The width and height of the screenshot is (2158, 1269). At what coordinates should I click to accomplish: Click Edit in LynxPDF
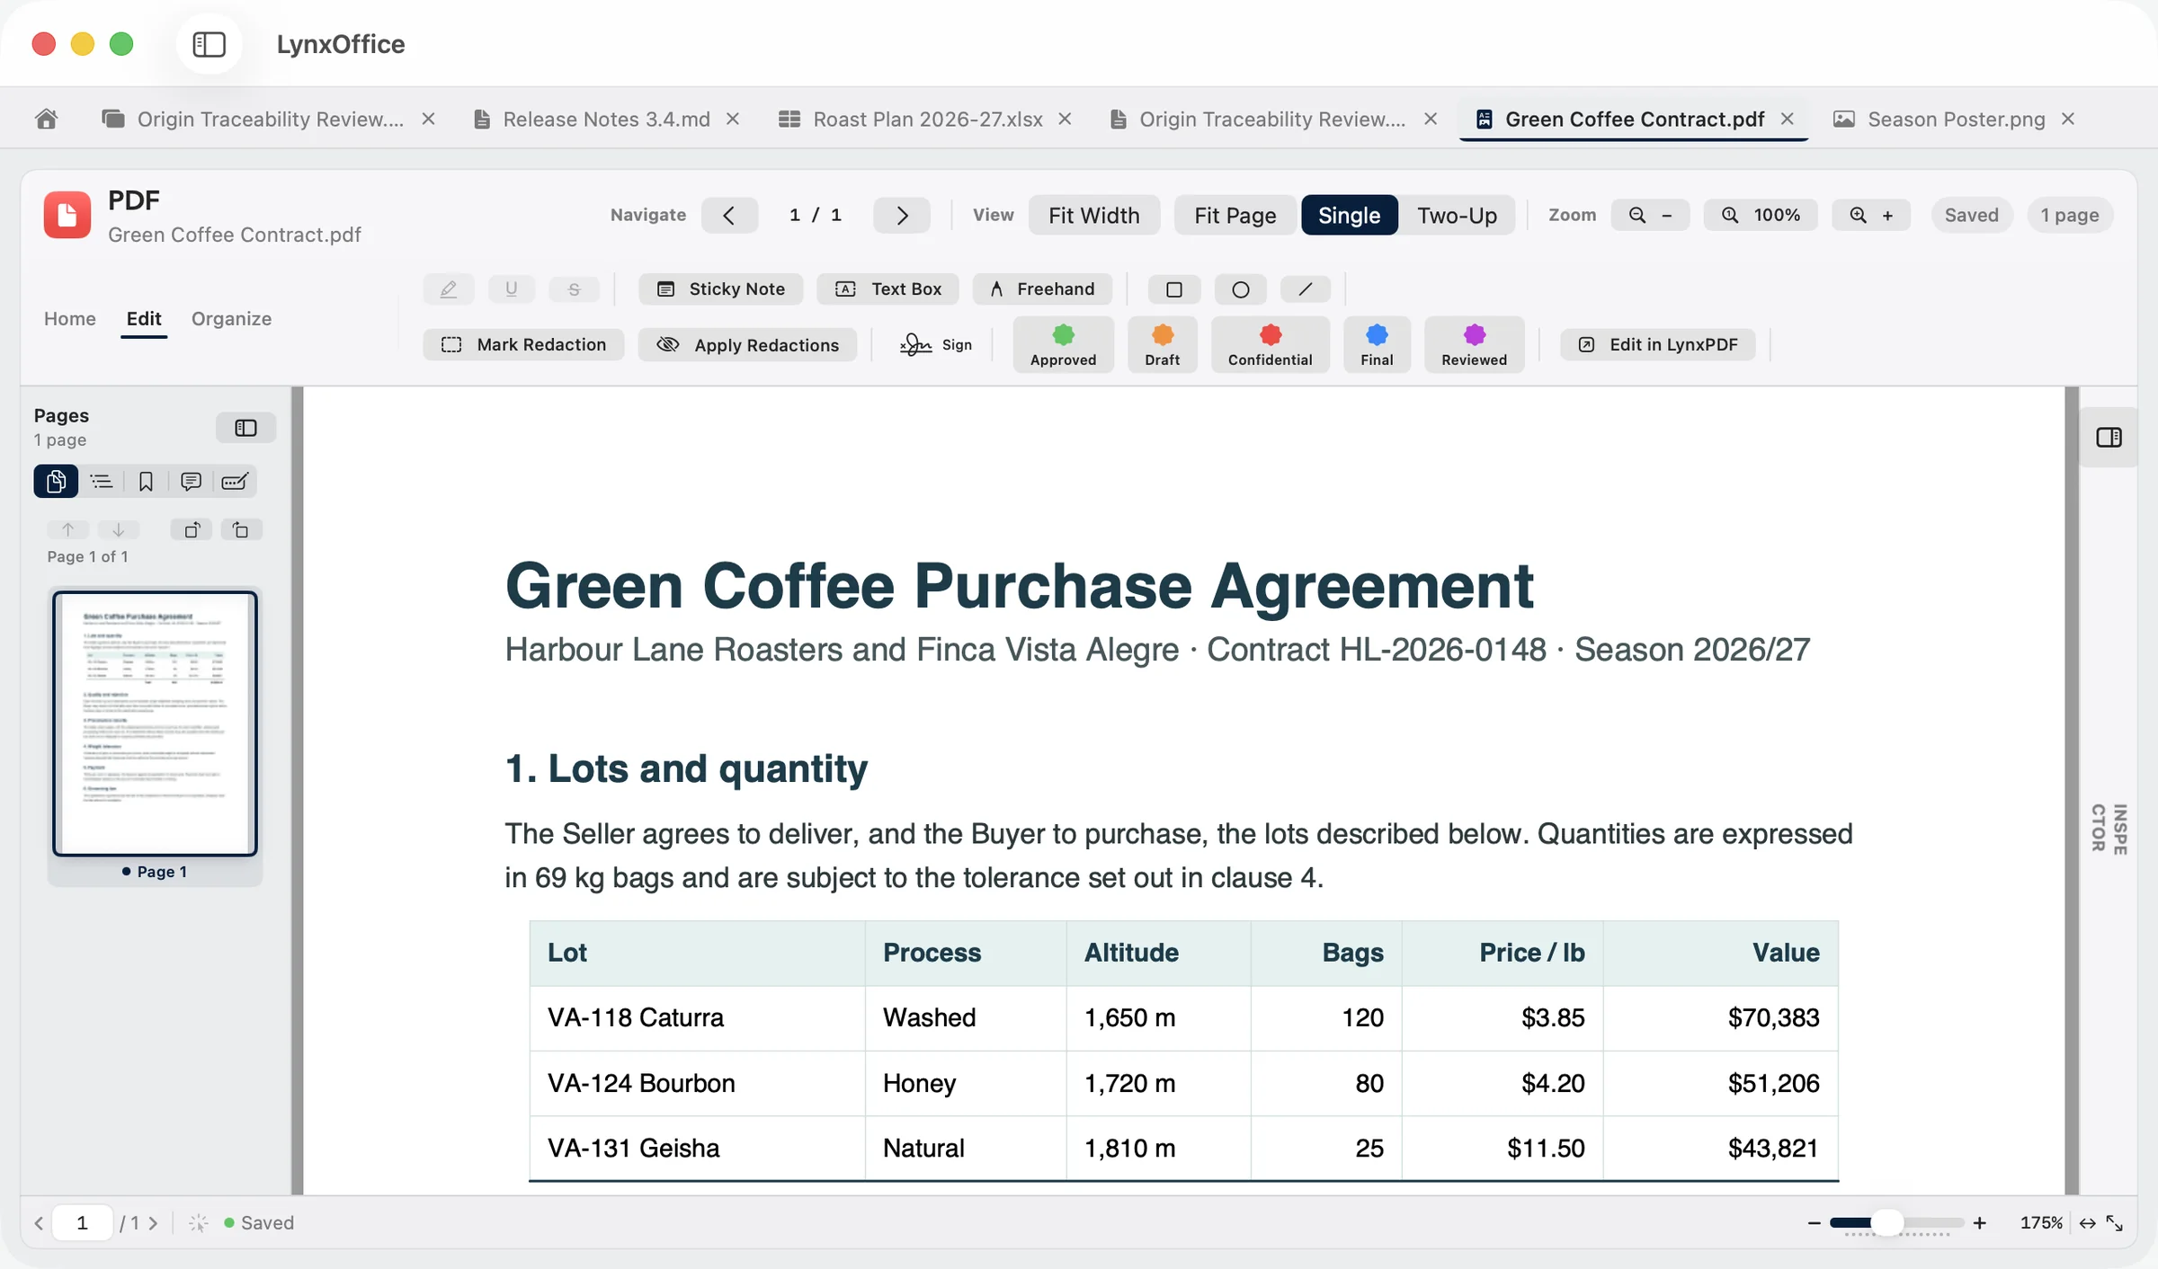[1658, 344]
